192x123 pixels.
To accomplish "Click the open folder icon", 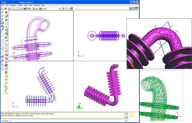I will (x=6, y=9).
